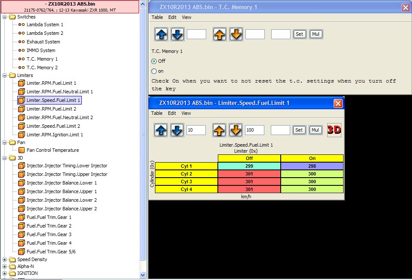Viewport: 412px width, 280px height.
Task: Open View menu in Limiter.Speed.Fuel window
Action: pyautogui.click(x=186, y=113)
